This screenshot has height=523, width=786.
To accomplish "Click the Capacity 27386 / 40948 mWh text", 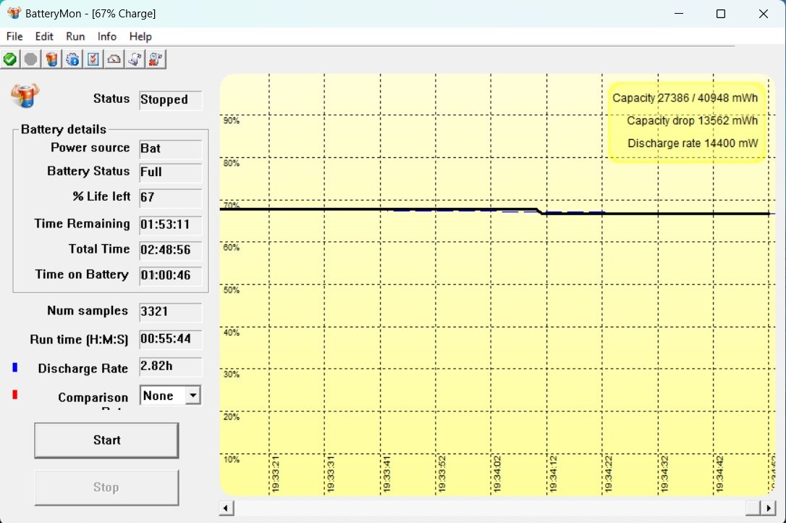I will (x=685, y=98).
